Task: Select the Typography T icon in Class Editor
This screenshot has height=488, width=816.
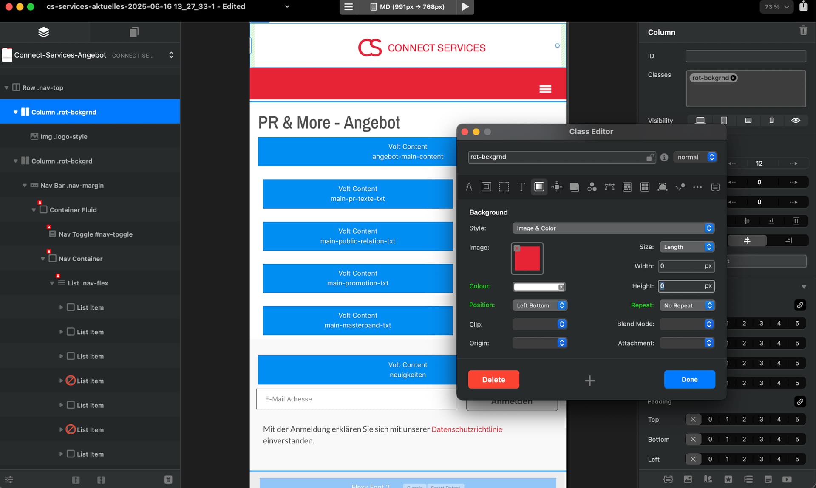Action: point(521,187)
